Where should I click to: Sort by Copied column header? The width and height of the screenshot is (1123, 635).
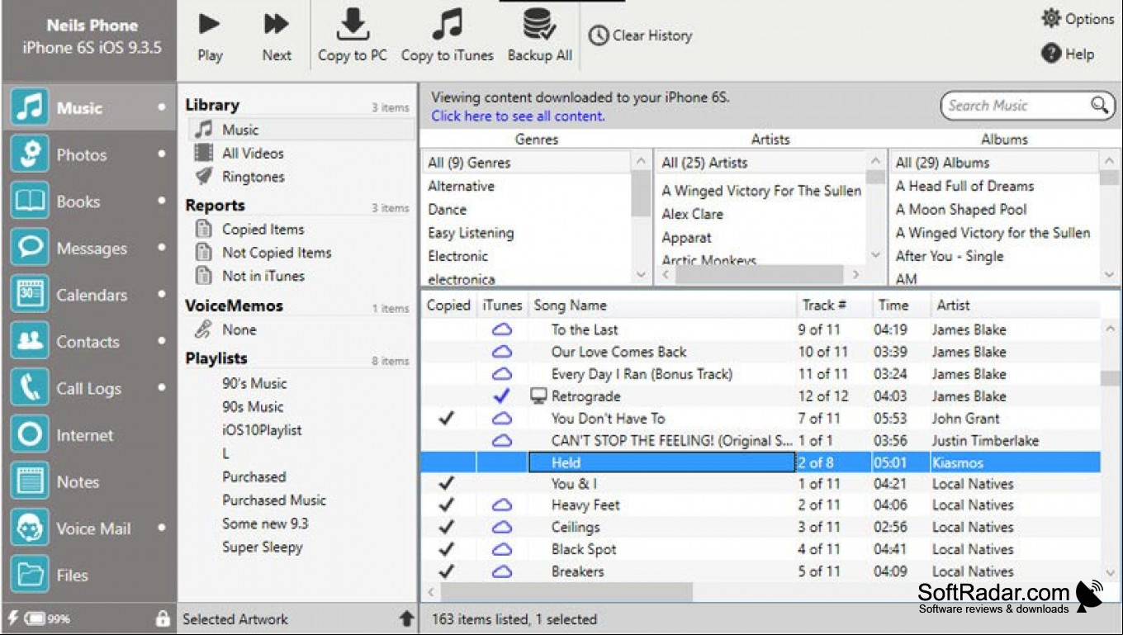click(x=448, y=306)
